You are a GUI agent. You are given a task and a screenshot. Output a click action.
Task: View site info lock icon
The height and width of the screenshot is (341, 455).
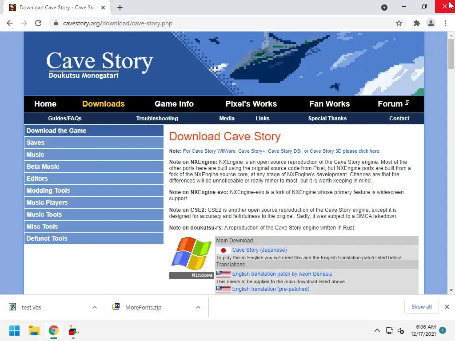[56, 23]
